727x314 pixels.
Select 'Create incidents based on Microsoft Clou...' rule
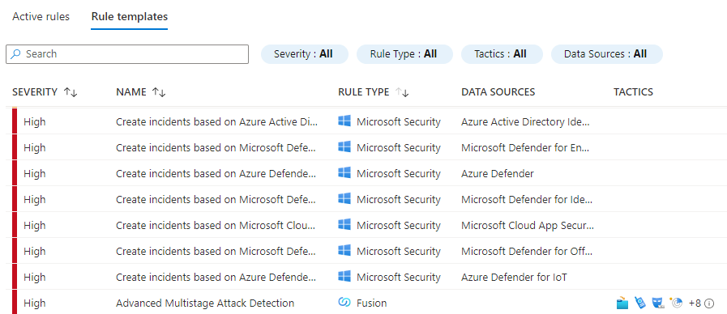[216, 226]
